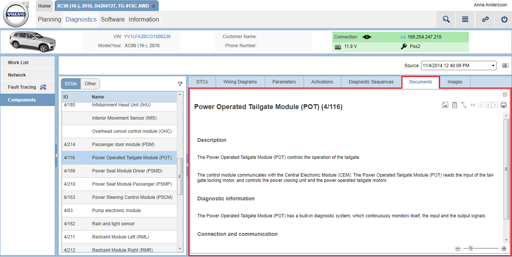Open the Software menu

pos(113,20)
